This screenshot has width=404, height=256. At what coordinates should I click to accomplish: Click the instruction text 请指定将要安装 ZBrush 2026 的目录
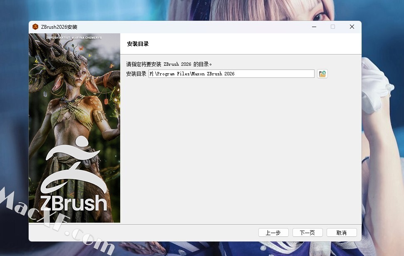click(x=169, y=64)
